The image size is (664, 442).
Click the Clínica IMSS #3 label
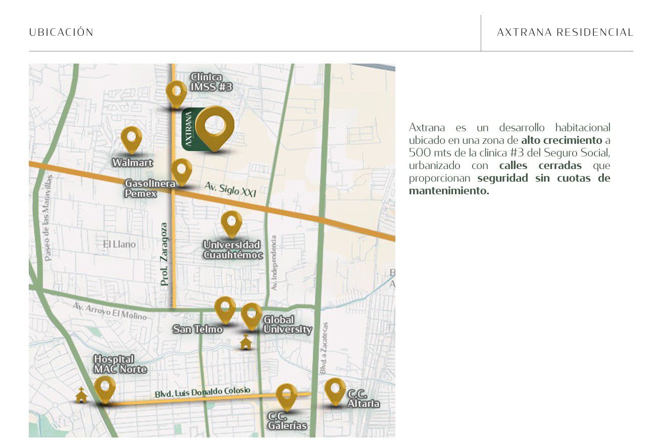(x=211, y=82)
